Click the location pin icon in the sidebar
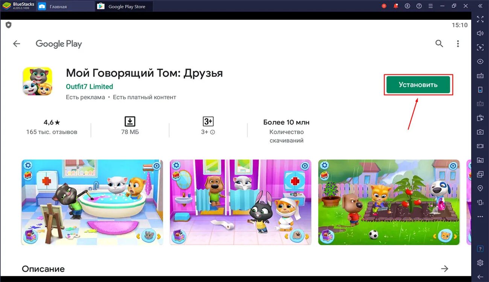489x282 pixels. [x=480, y=188]
